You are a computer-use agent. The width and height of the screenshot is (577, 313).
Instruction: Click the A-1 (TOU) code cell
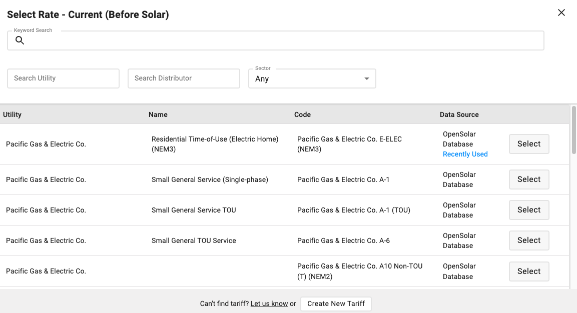tap(354, 210)
